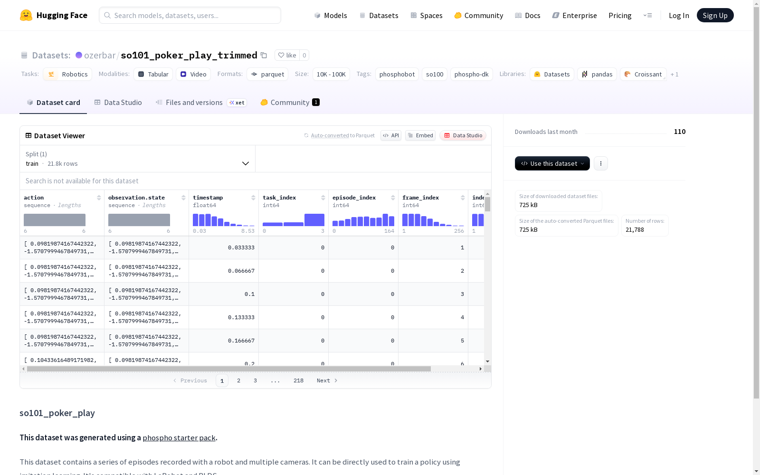Select the Robotics task tag
The height and width of the screenshot is (475, 760).
coord(67,74)
